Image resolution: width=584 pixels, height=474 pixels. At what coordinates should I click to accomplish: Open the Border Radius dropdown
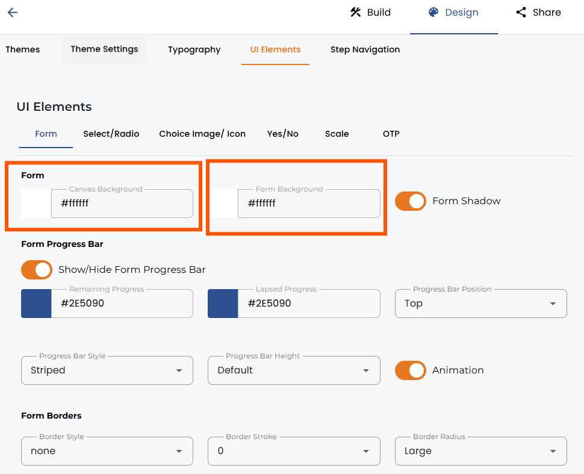[481, 451]
